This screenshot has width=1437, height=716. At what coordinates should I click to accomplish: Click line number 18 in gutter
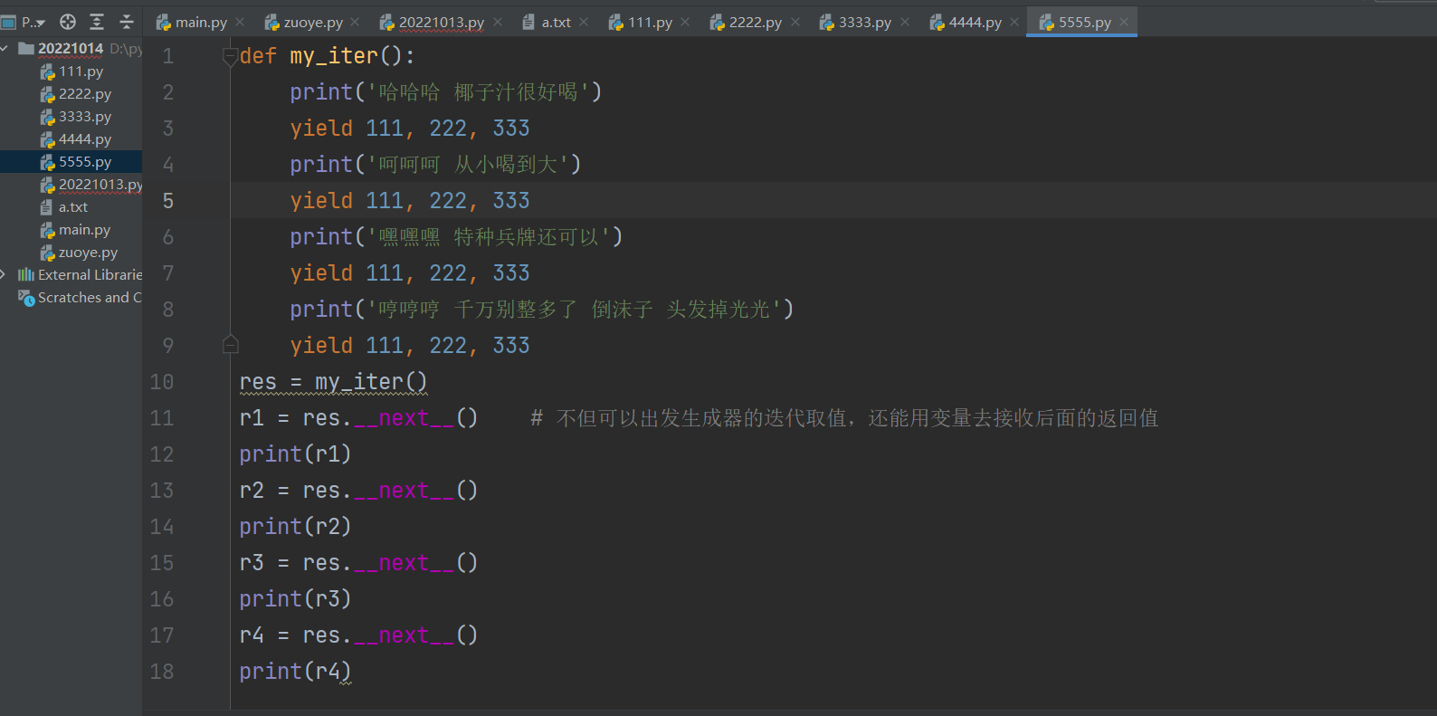(x=162, y=672)
